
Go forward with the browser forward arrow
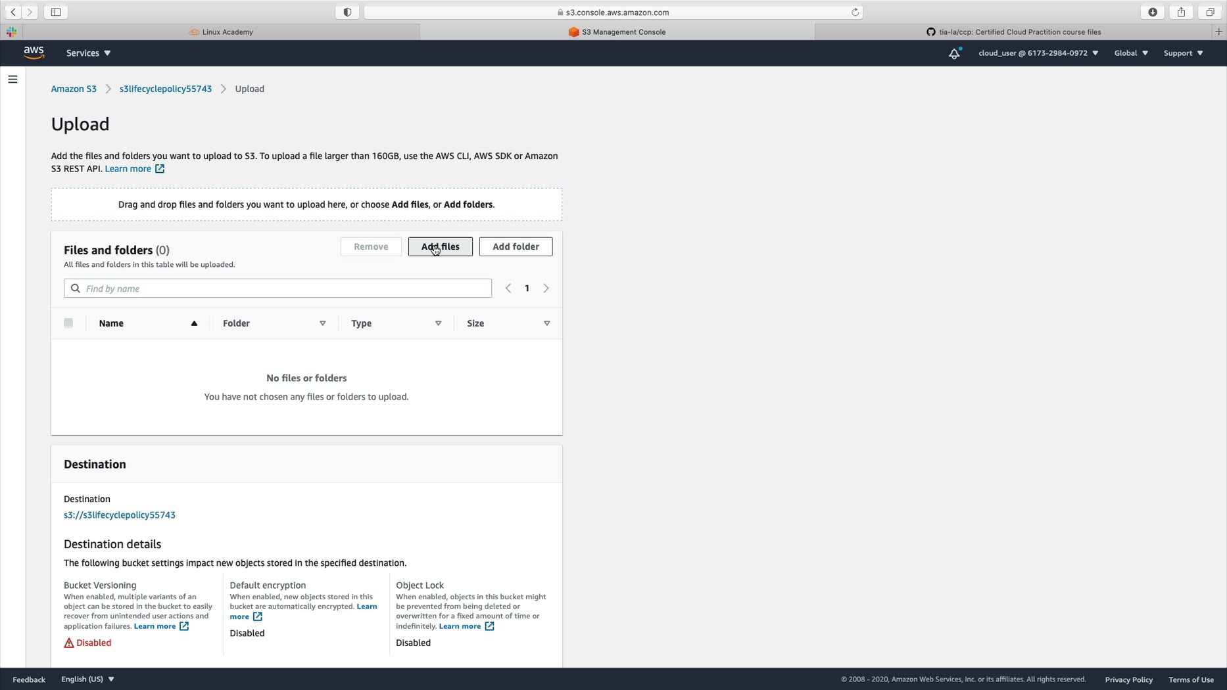coord(30,12)
